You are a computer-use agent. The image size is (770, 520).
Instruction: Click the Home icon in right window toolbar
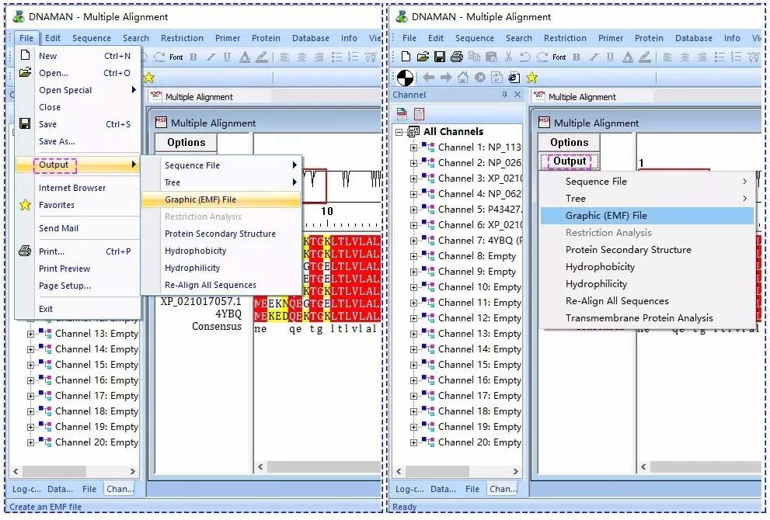click(x=463, y=77)
